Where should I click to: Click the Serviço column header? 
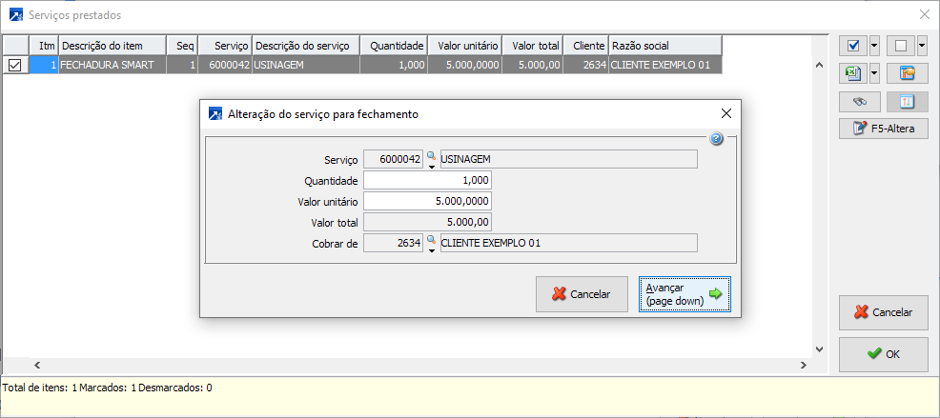225,46
